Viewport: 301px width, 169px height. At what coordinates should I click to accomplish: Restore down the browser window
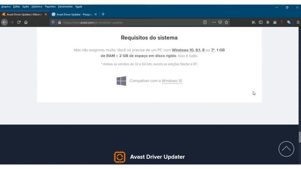click(x=287, y=8)
